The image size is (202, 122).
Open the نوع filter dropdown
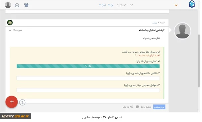click(111, 5)
